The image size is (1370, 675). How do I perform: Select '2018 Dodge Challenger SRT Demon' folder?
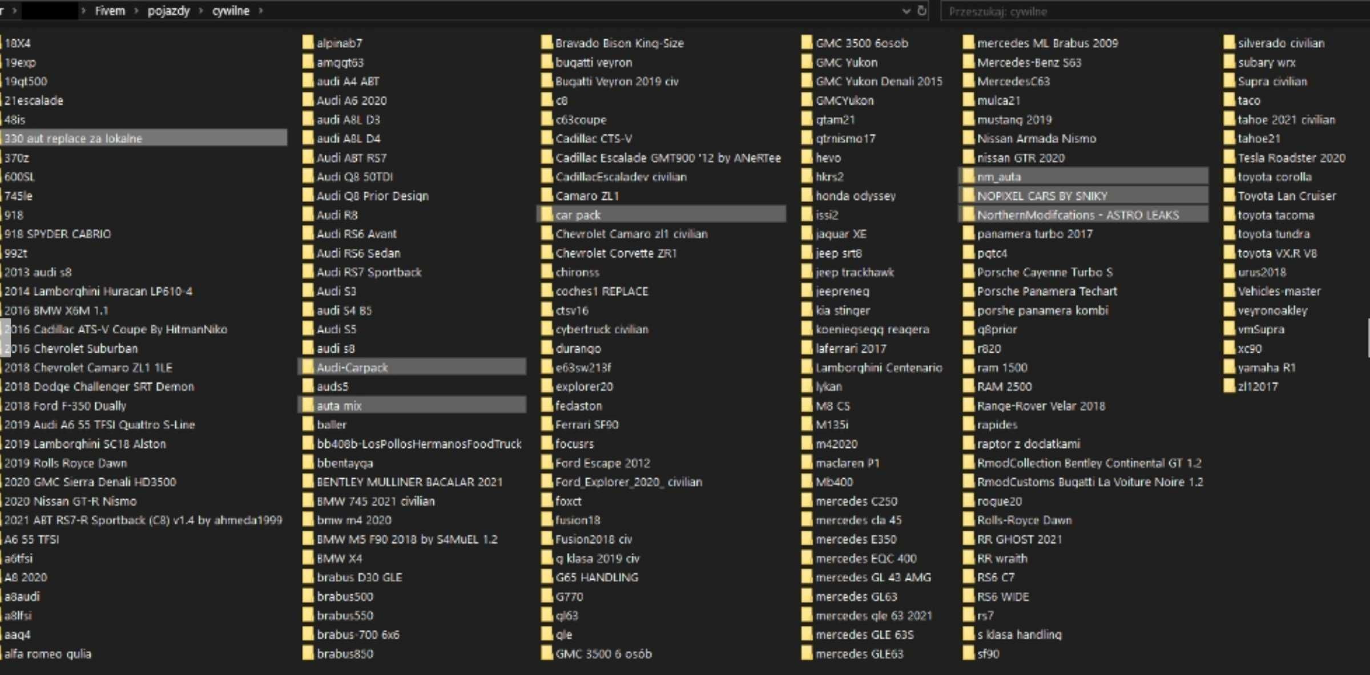(x=99, y=386)
